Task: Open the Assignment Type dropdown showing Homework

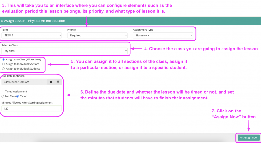Action: point(163,35)
